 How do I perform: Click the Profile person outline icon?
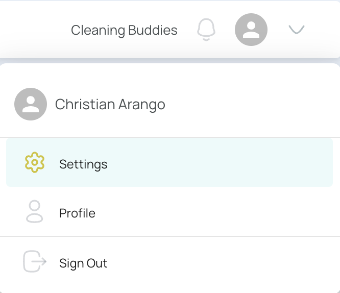coord(35,211)
